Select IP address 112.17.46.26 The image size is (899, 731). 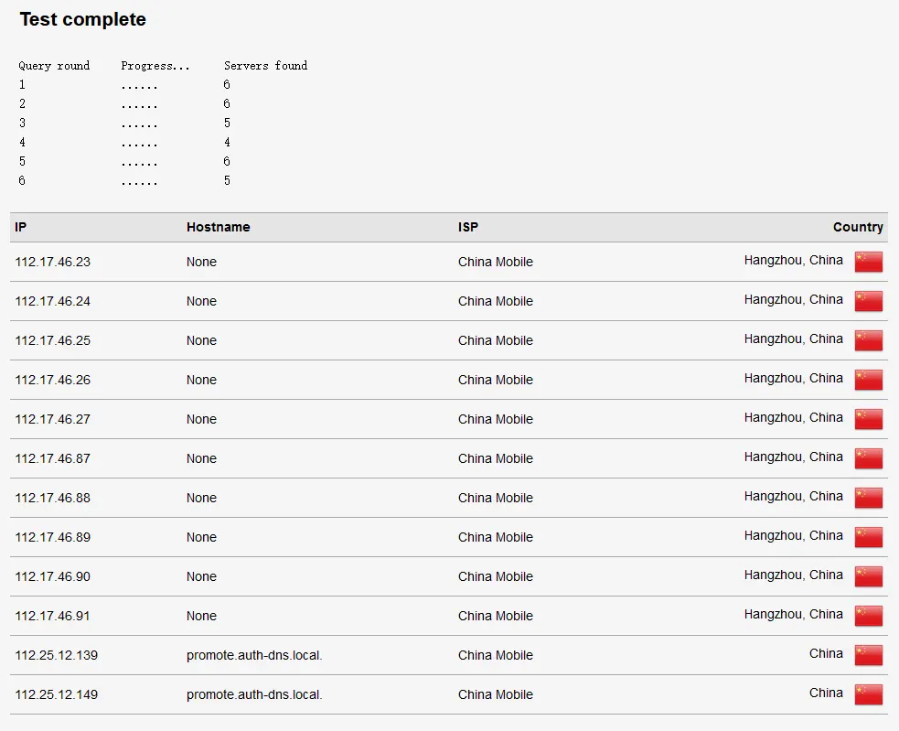(53, 380)
